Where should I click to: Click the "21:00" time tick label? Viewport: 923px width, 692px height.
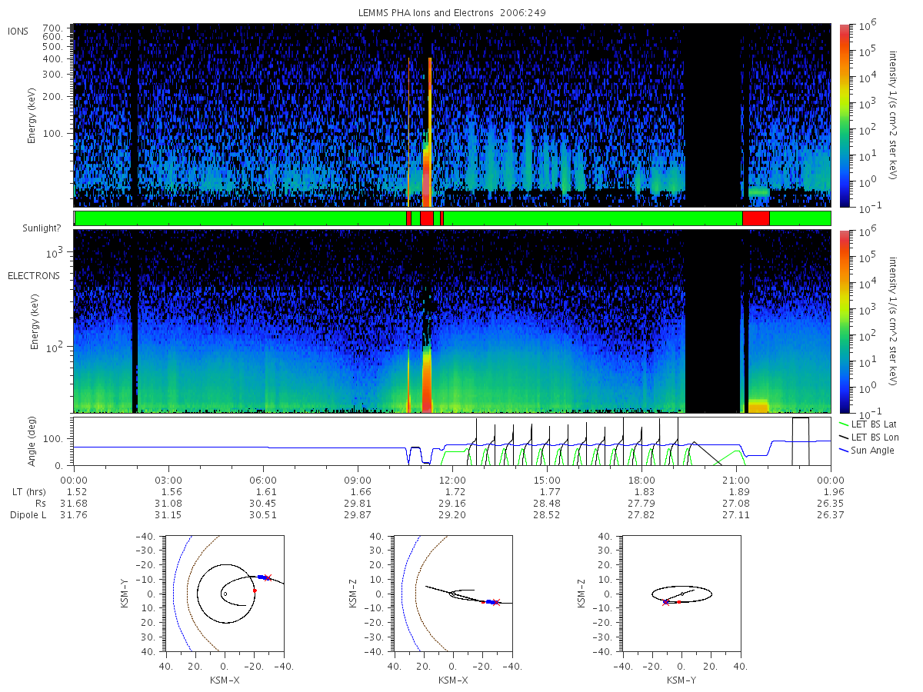(736, 479)
